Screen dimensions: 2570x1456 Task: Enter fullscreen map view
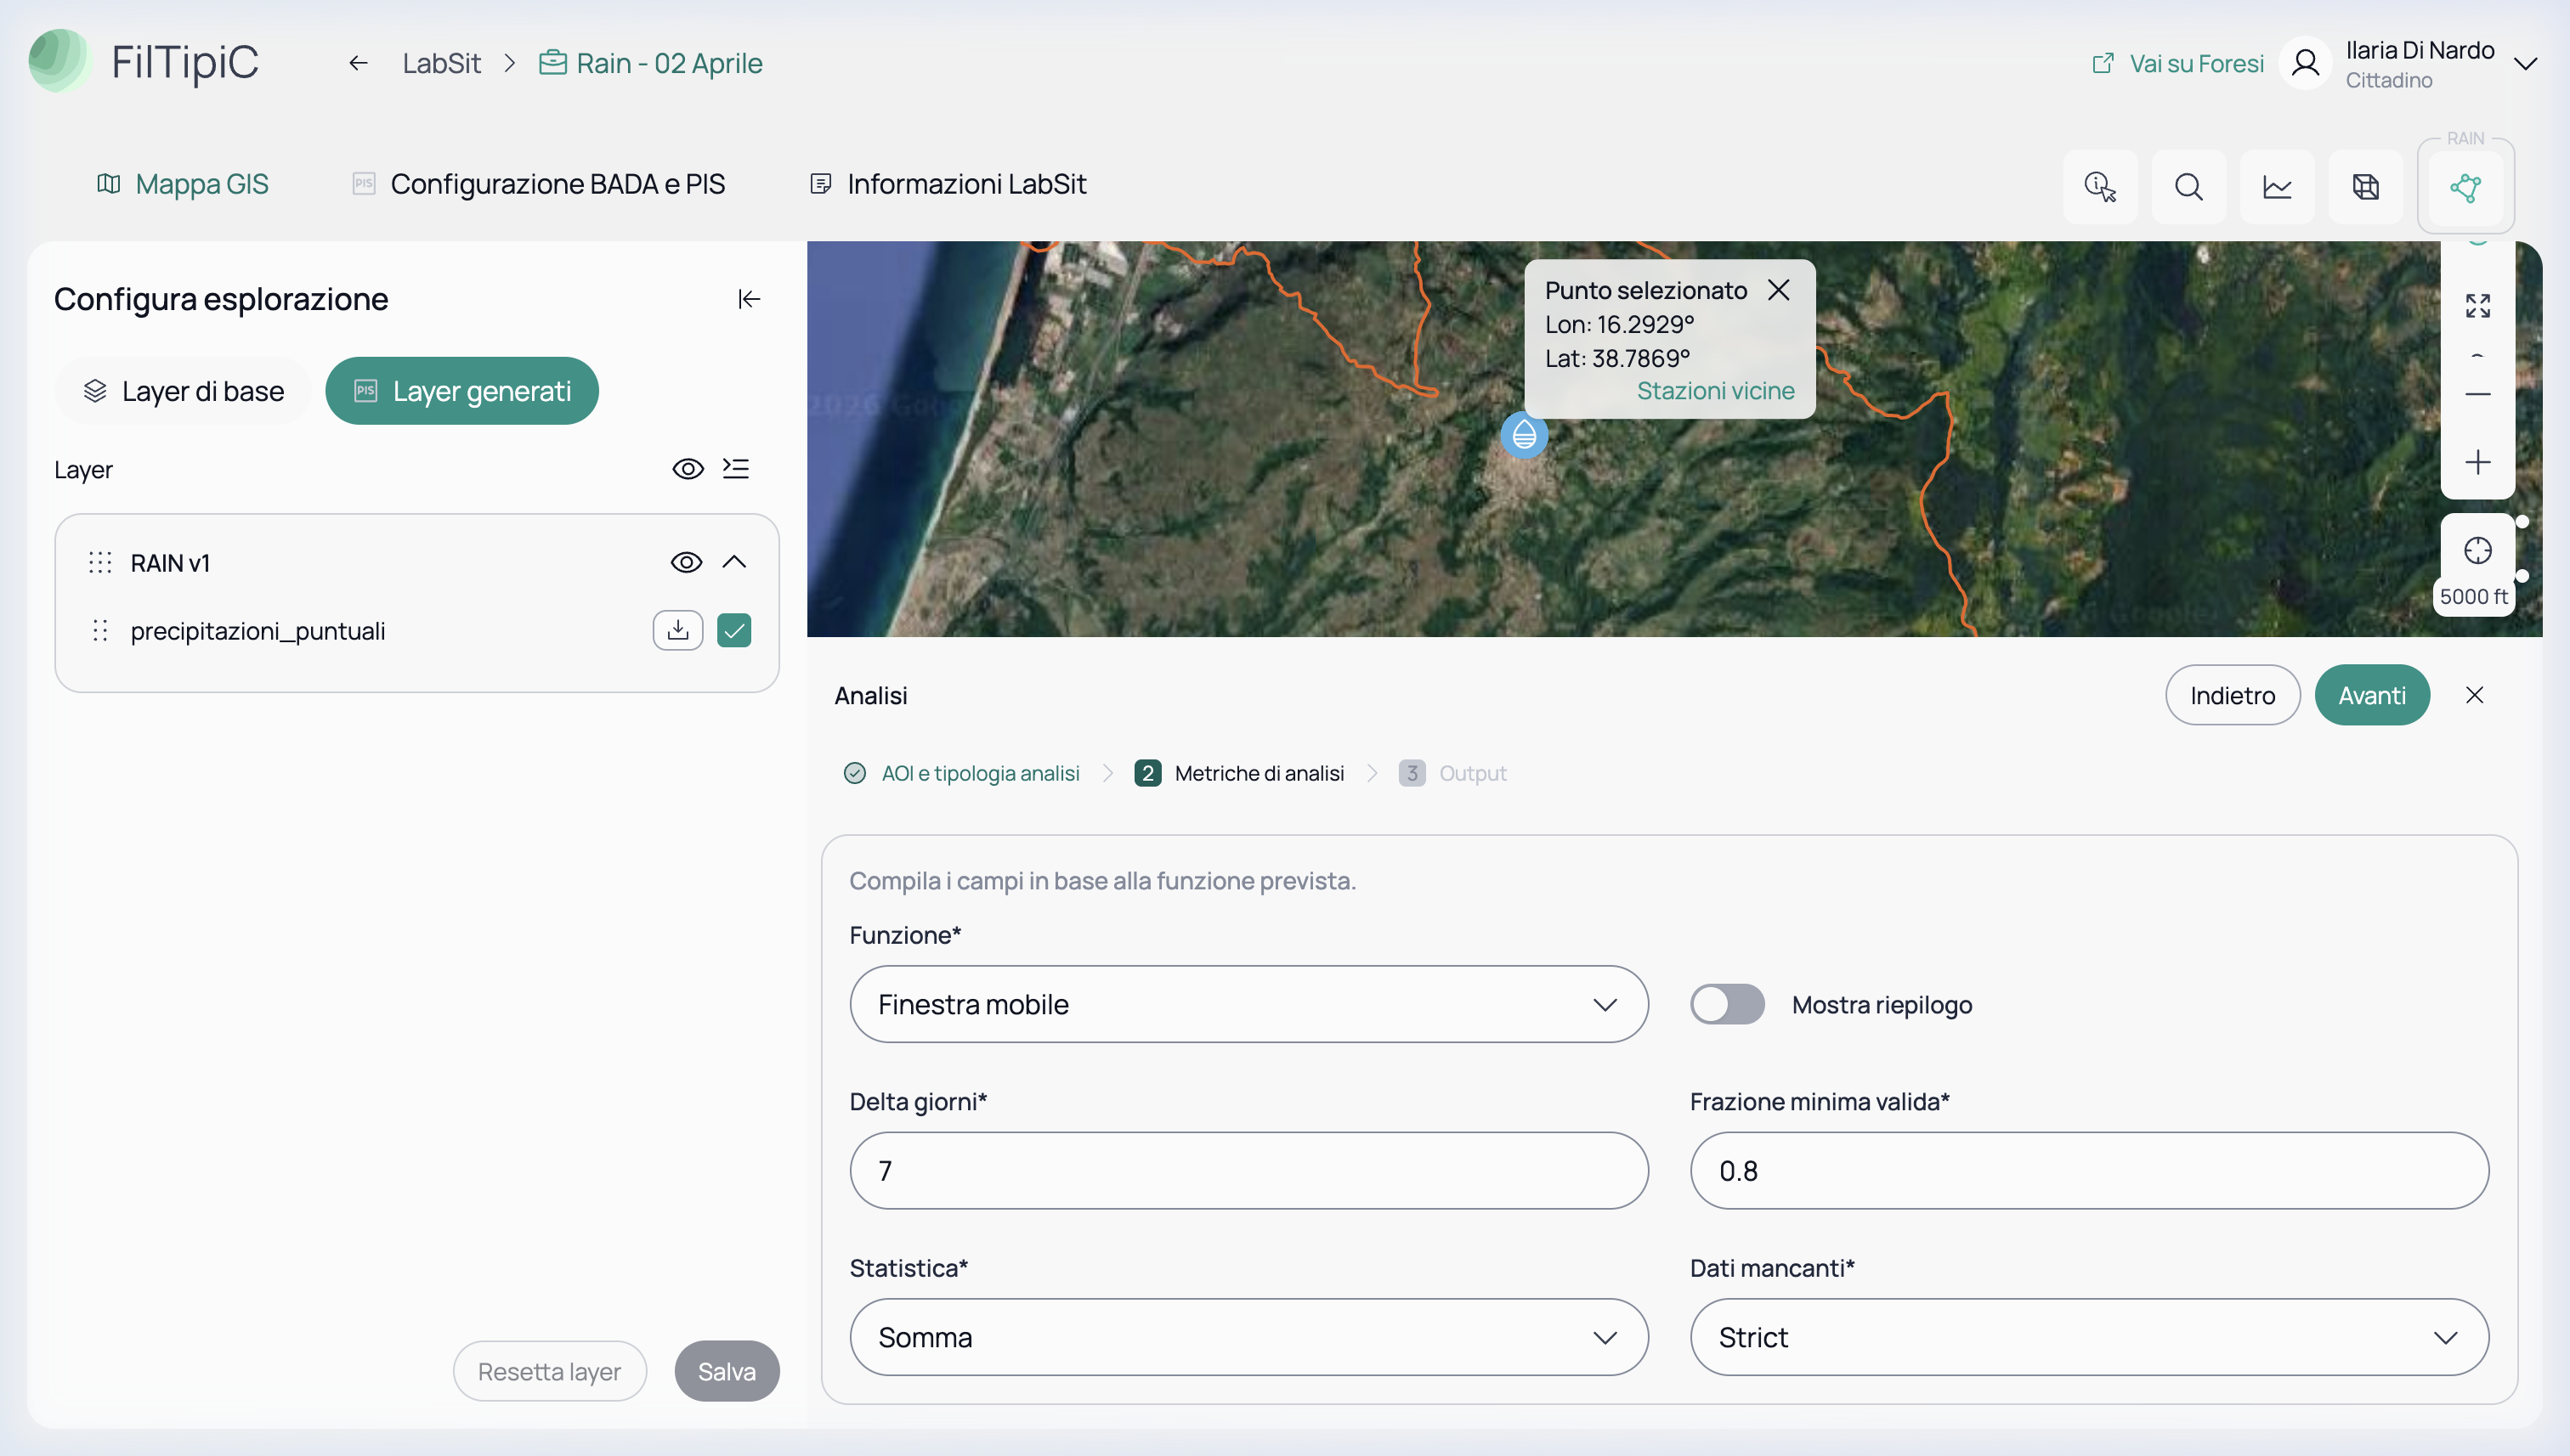click(x=2478, y=306)
